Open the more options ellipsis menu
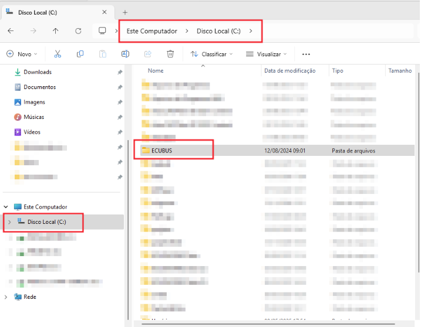Image resolution: width=421 pixels, height=327 pixels. [x=305, y=54]
